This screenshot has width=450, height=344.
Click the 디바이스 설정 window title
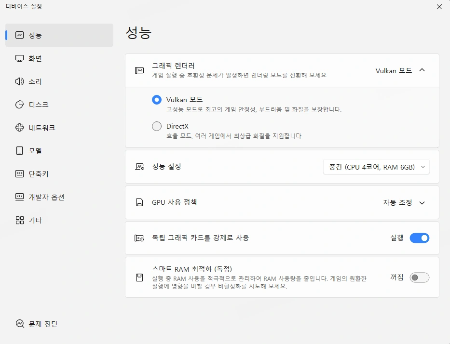coord(24,6)
